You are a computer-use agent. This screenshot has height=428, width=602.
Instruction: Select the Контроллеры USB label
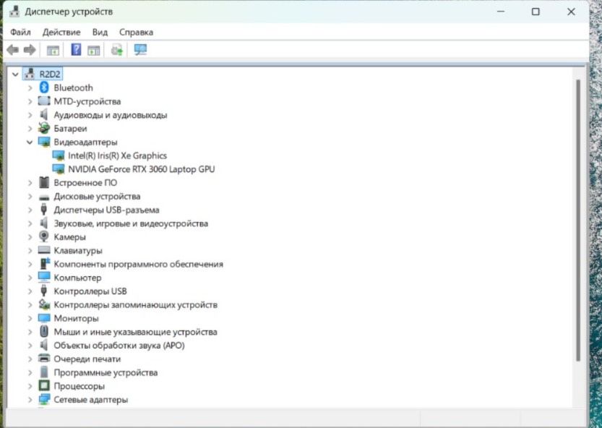90,291
